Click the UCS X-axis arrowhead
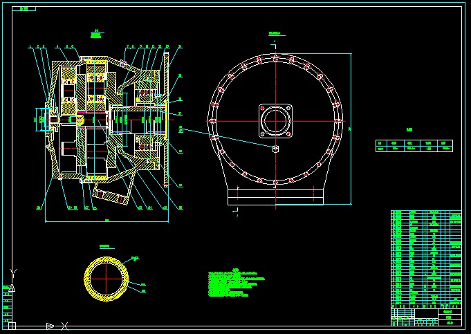The image size is (471, 334). 50,326
